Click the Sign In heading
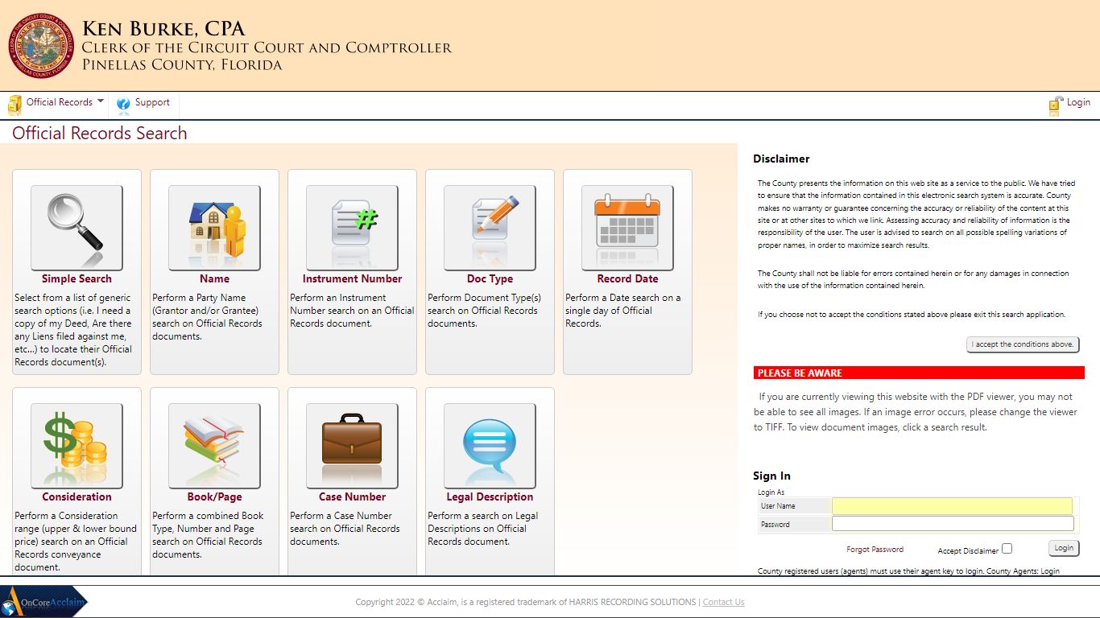 point(771,476)
